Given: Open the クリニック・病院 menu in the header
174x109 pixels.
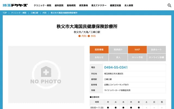Looking at the screenshot, I should [x=42, y=5].
